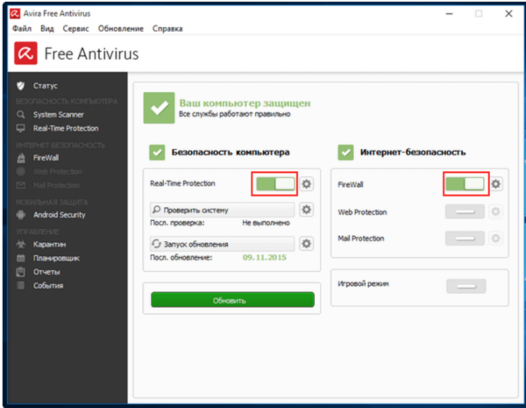Image resolution: width=526 pixels, height=408 pixels.
Task: Click Проверить систему button
Action: pos(222,210)
